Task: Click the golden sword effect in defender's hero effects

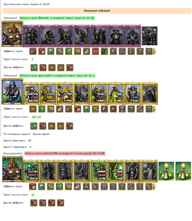Action: click(x=149, y=187)
